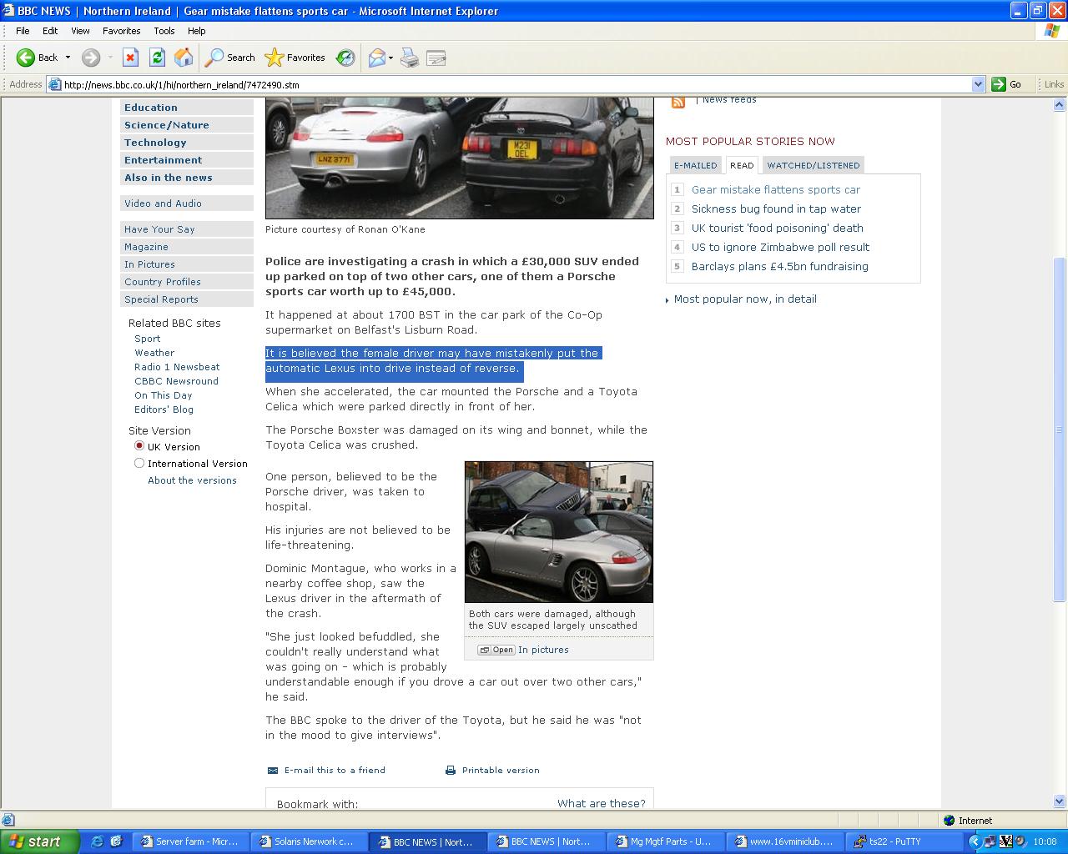This screenshot has width=1068, height=854.
Task: Open the File menu
Action: pos(23,31)
